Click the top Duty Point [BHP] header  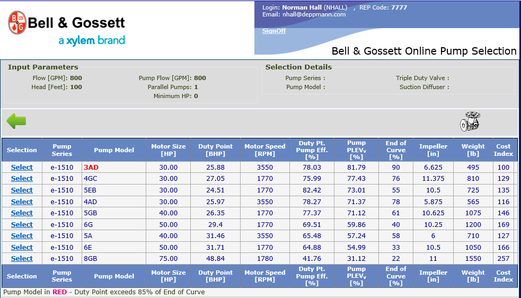click(x=215, y=150)
